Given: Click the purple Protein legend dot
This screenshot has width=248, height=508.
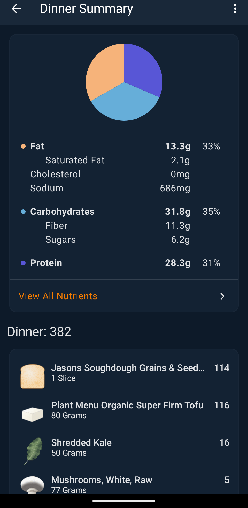Looking at the screenshot, I should (x=23, y=263).
